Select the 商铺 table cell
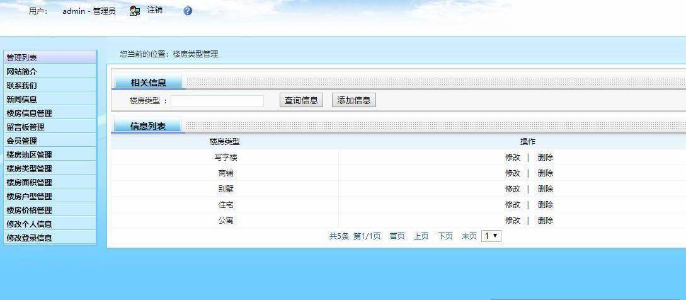This screenshot has width=686, height=300. coord(225,173)
